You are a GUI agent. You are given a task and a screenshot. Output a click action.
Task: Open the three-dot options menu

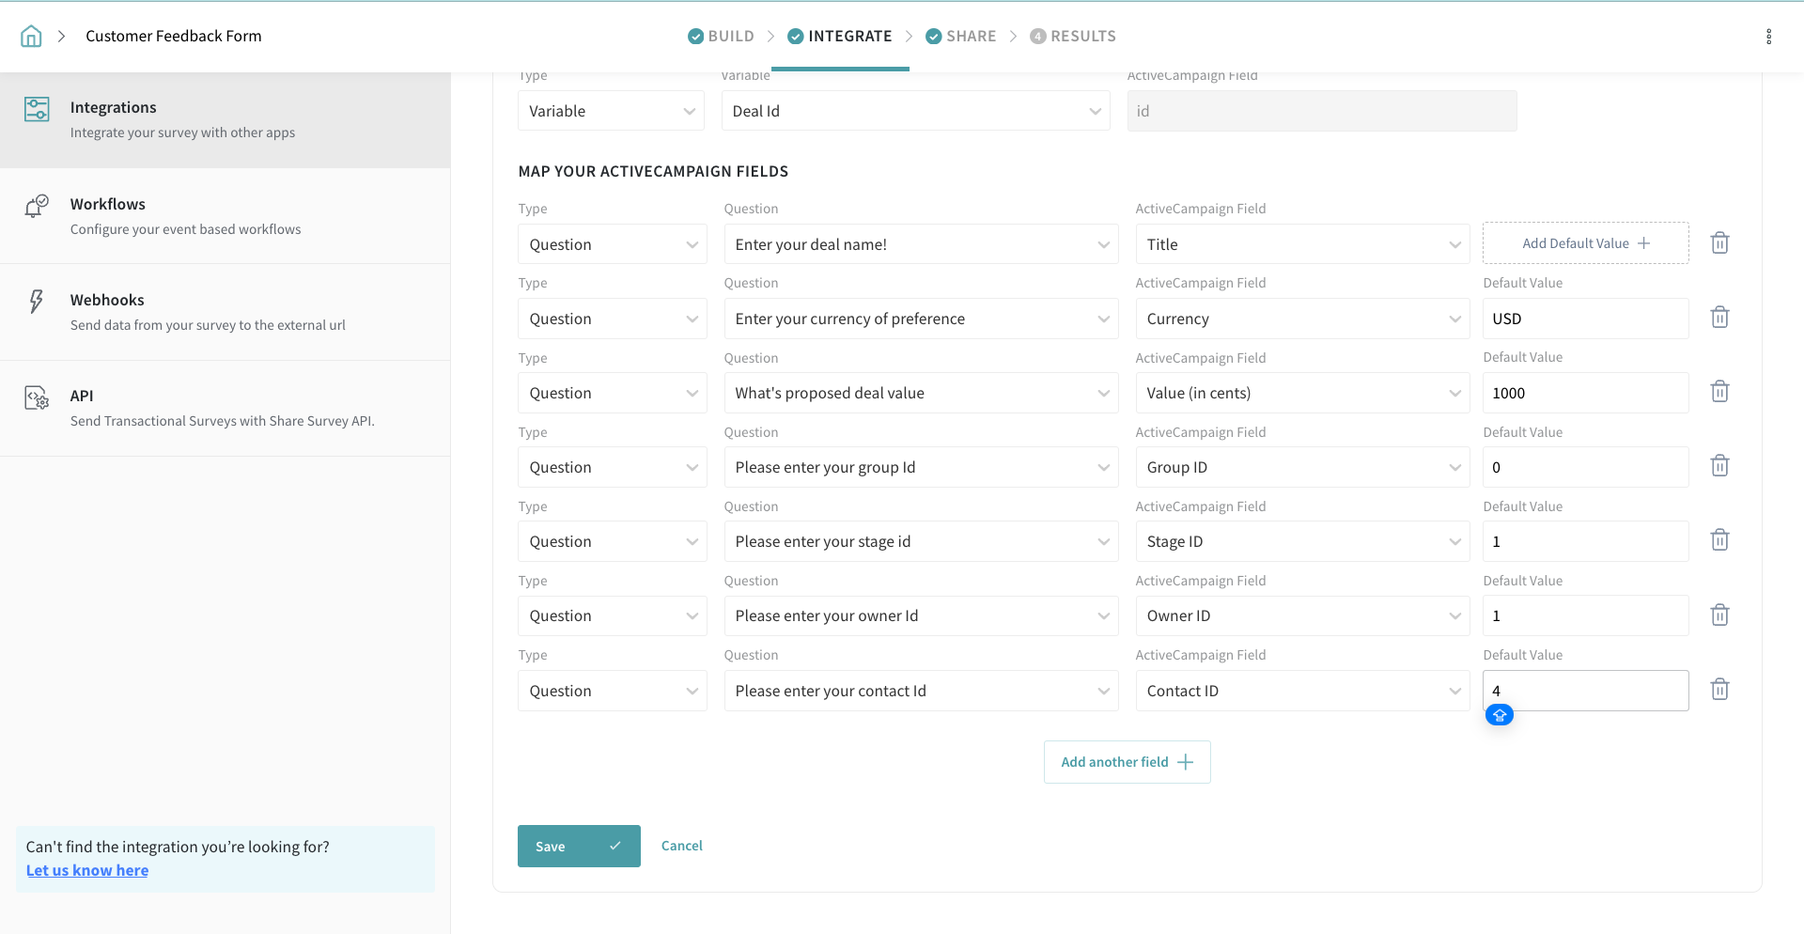1768,37
